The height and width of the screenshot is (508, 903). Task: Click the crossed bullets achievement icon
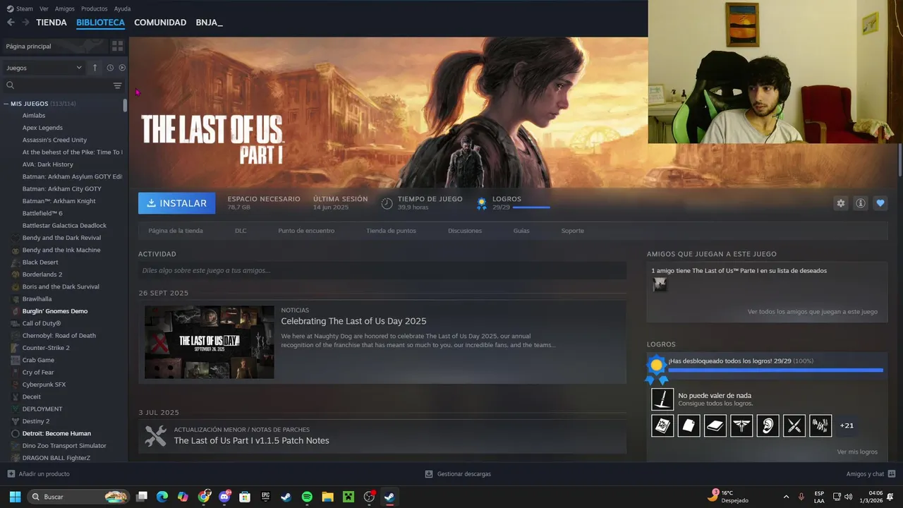click(x=794, y=425)
